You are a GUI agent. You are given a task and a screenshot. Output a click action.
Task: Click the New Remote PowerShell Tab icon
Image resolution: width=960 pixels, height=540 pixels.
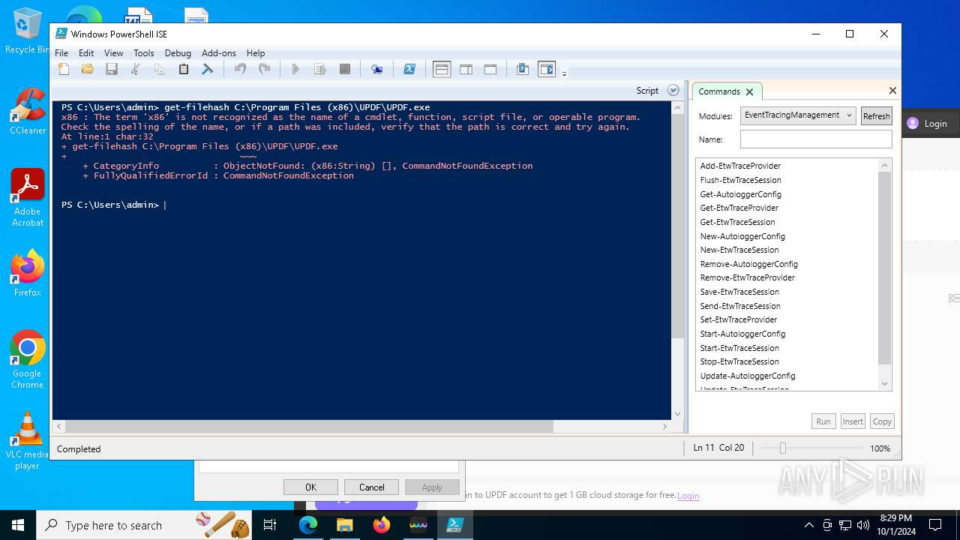click(377, 69)
